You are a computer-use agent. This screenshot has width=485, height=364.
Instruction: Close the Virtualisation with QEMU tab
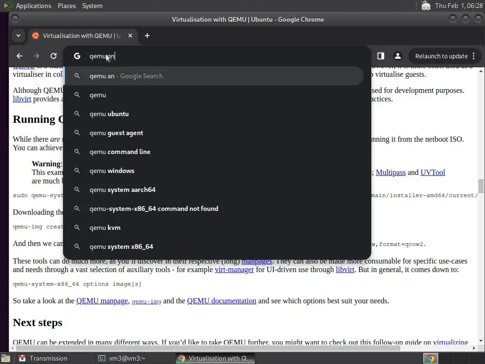coord(130,36)
